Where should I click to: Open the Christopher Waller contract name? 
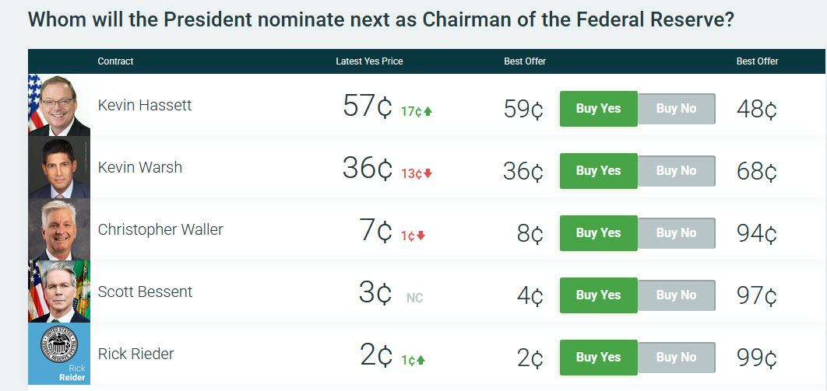click(x=160, y=229)
